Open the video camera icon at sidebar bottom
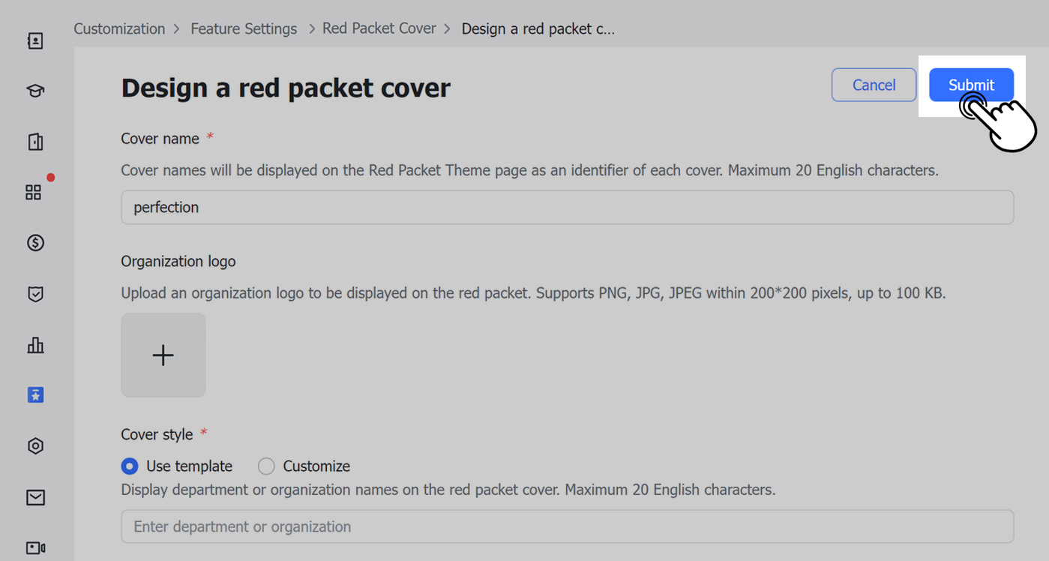The width and height of the screenshot is (1049, 561). click(34, 547)
